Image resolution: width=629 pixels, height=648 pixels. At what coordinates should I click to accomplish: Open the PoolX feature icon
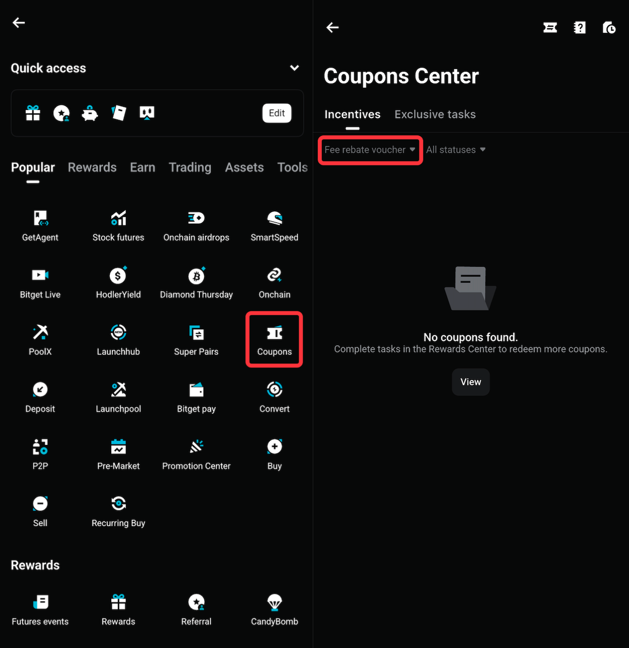pos(40,339)
